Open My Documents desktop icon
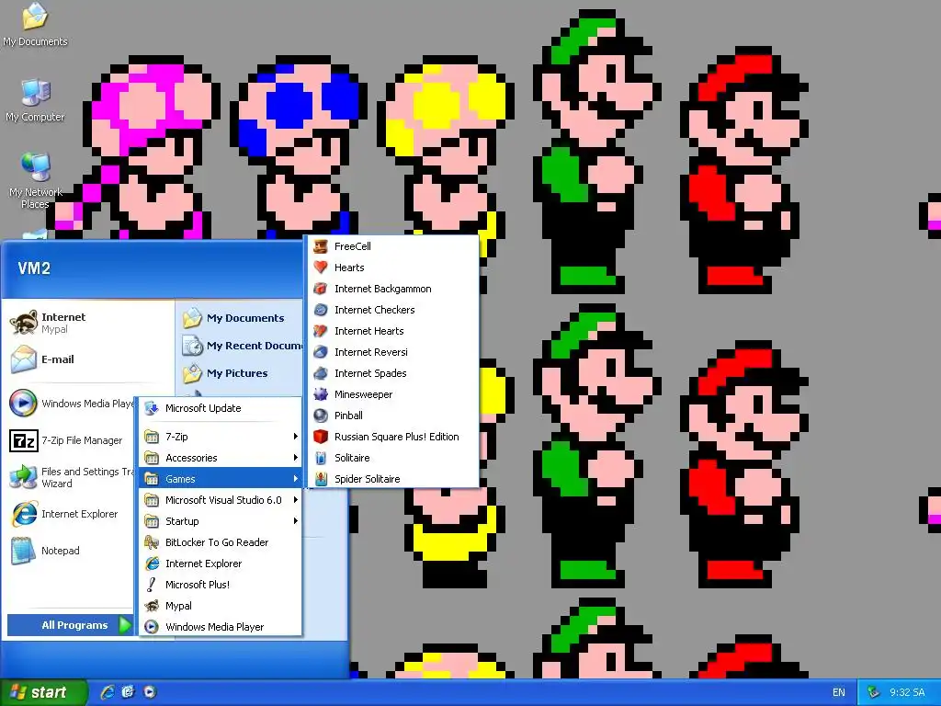This screenshot has width=941, height=706. click(36, 25)
